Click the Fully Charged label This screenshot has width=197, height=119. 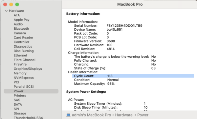coord(85,61)
